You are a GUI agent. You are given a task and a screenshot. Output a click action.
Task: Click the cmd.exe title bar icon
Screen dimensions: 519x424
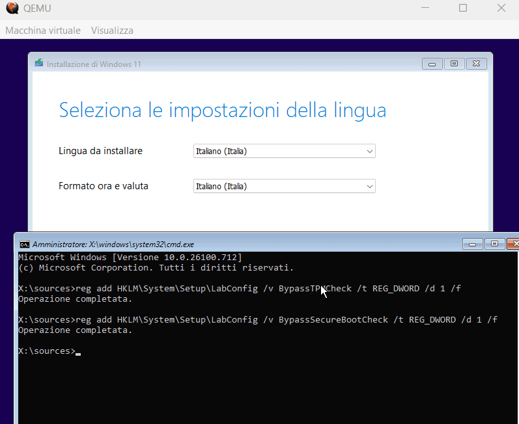click(25, 245)
